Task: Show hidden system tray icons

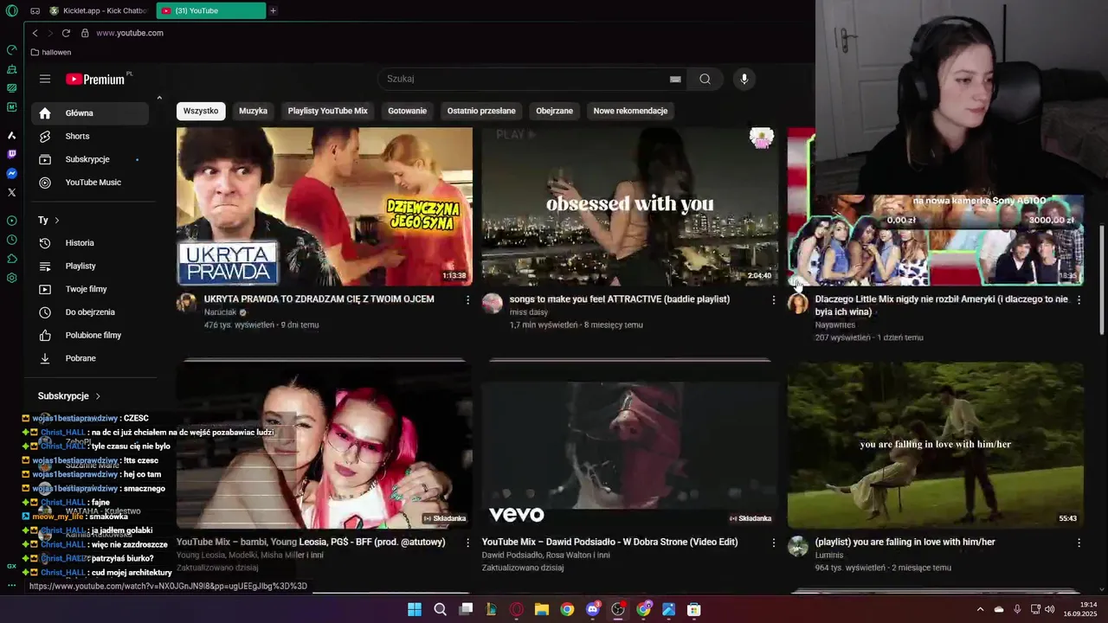Action: click(x=980, y=609)
